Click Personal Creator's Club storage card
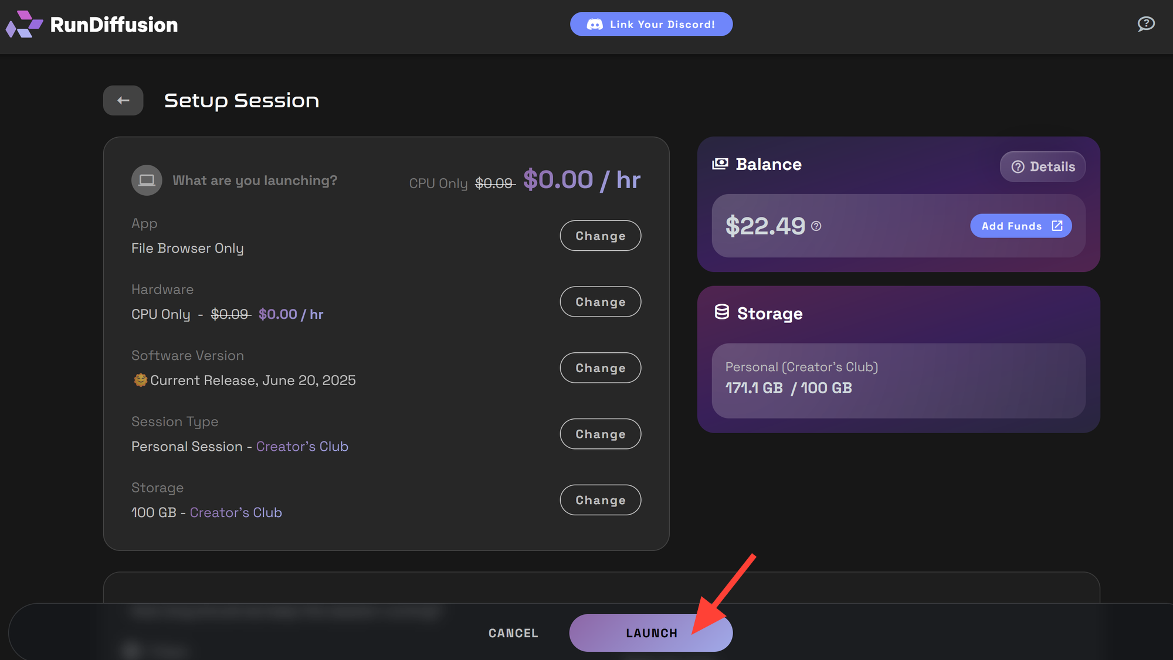Image resolution: width=1173 pixels, height=660 pixels. [898, 380]
